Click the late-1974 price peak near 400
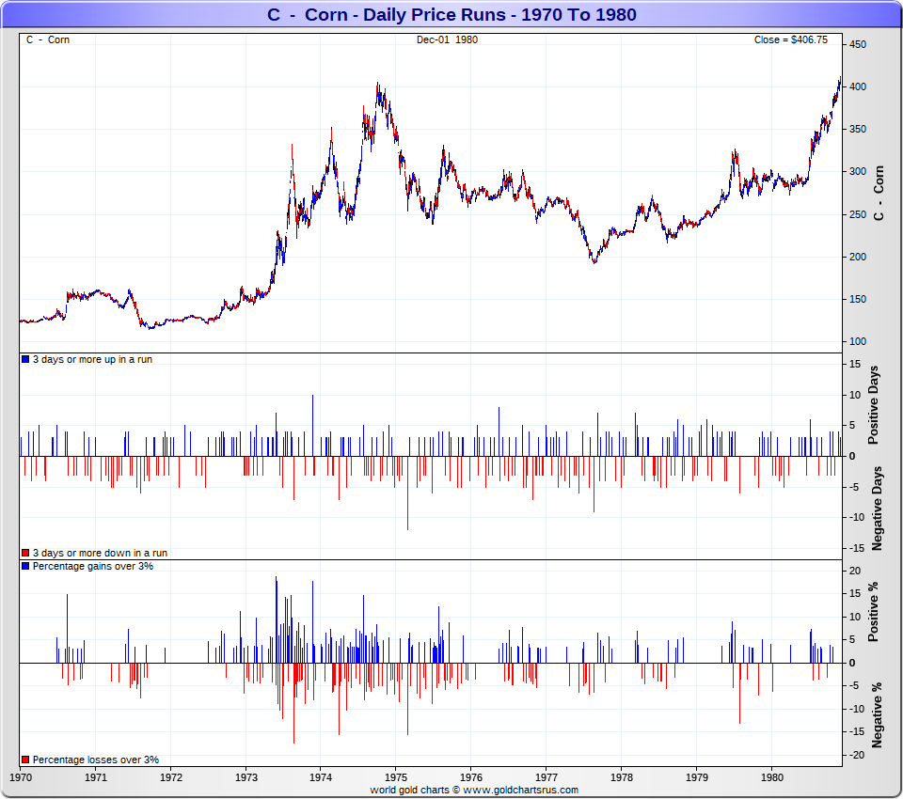 point(378,86)
